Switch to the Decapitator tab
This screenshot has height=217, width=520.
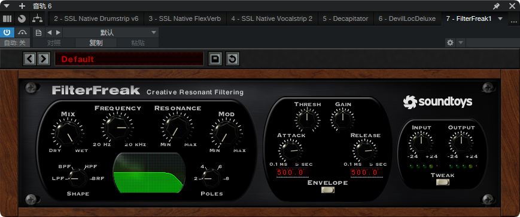(345, 19)
